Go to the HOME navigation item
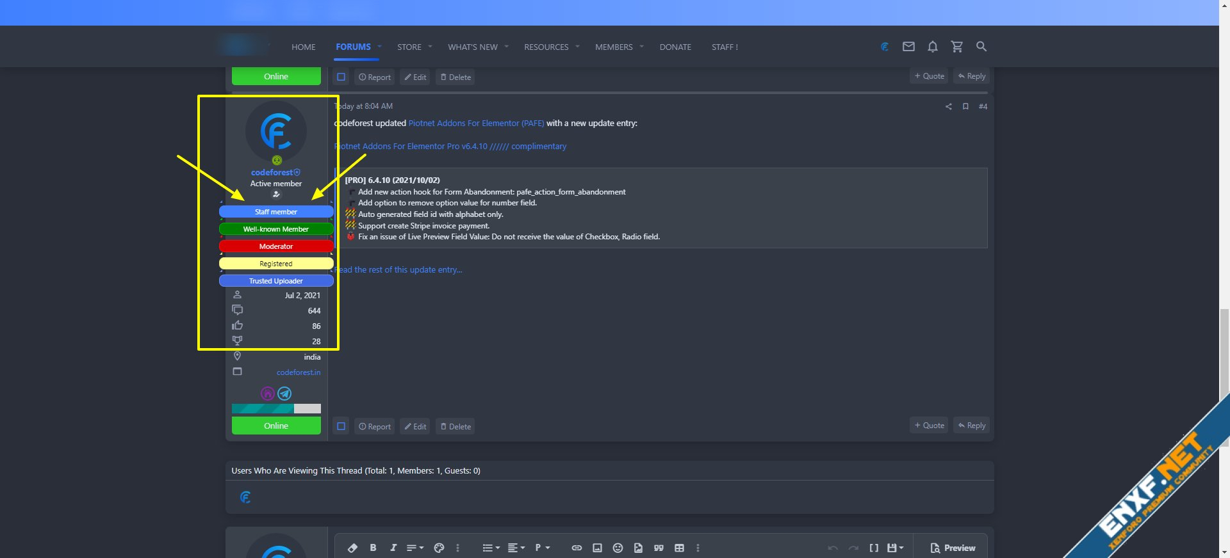The height and width of the screenshot is (558, 1230). (303, 47)
